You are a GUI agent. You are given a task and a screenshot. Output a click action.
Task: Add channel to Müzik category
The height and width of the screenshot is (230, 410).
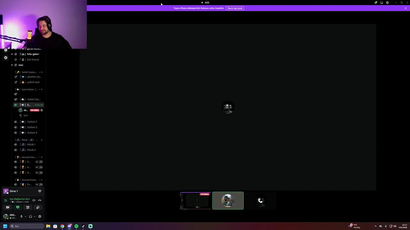point(42,140)
